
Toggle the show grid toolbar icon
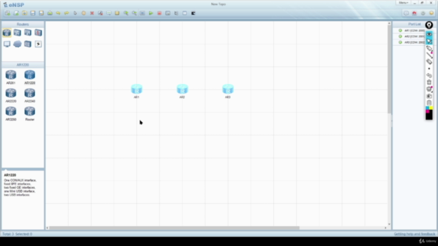tap(185, 13)
